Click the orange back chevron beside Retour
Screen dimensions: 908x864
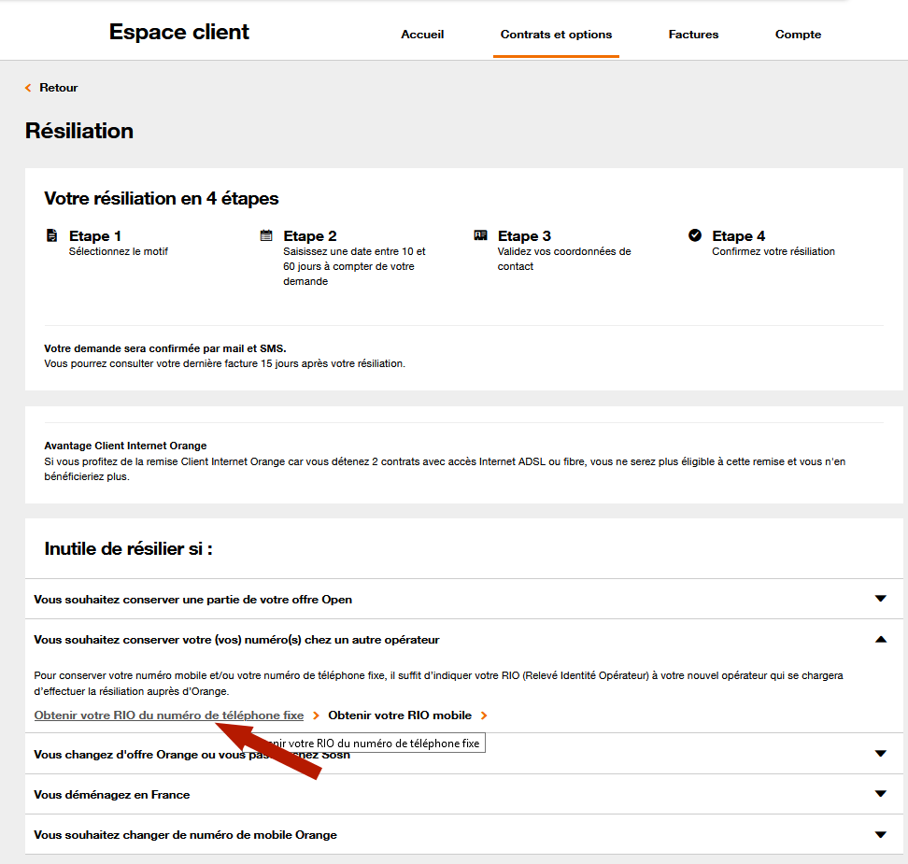click(28, 88)
